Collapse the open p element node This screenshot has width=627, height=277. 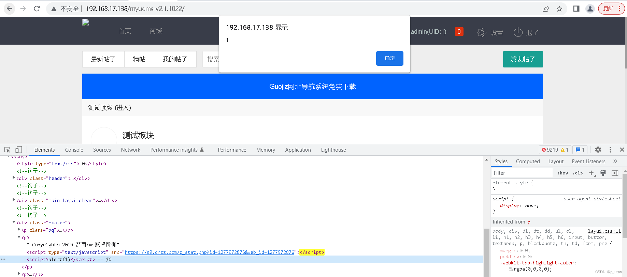[x=19, y=237]
